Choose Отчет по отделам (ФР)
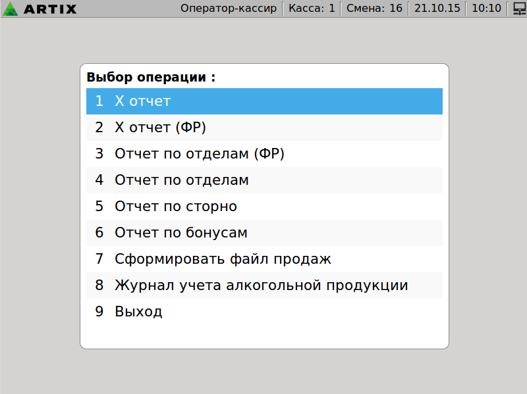The image size is (527, 394). (x=263, y=154)
